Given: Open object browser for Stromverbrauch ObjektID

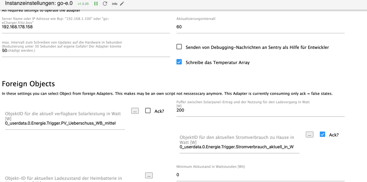Looking at the screenshot, I should pyautogui.click(x=310, y=135).
